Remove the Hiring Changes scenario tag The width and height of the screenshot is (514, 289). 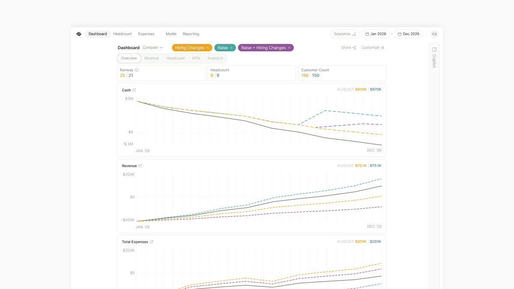click(x=208, y=48)
